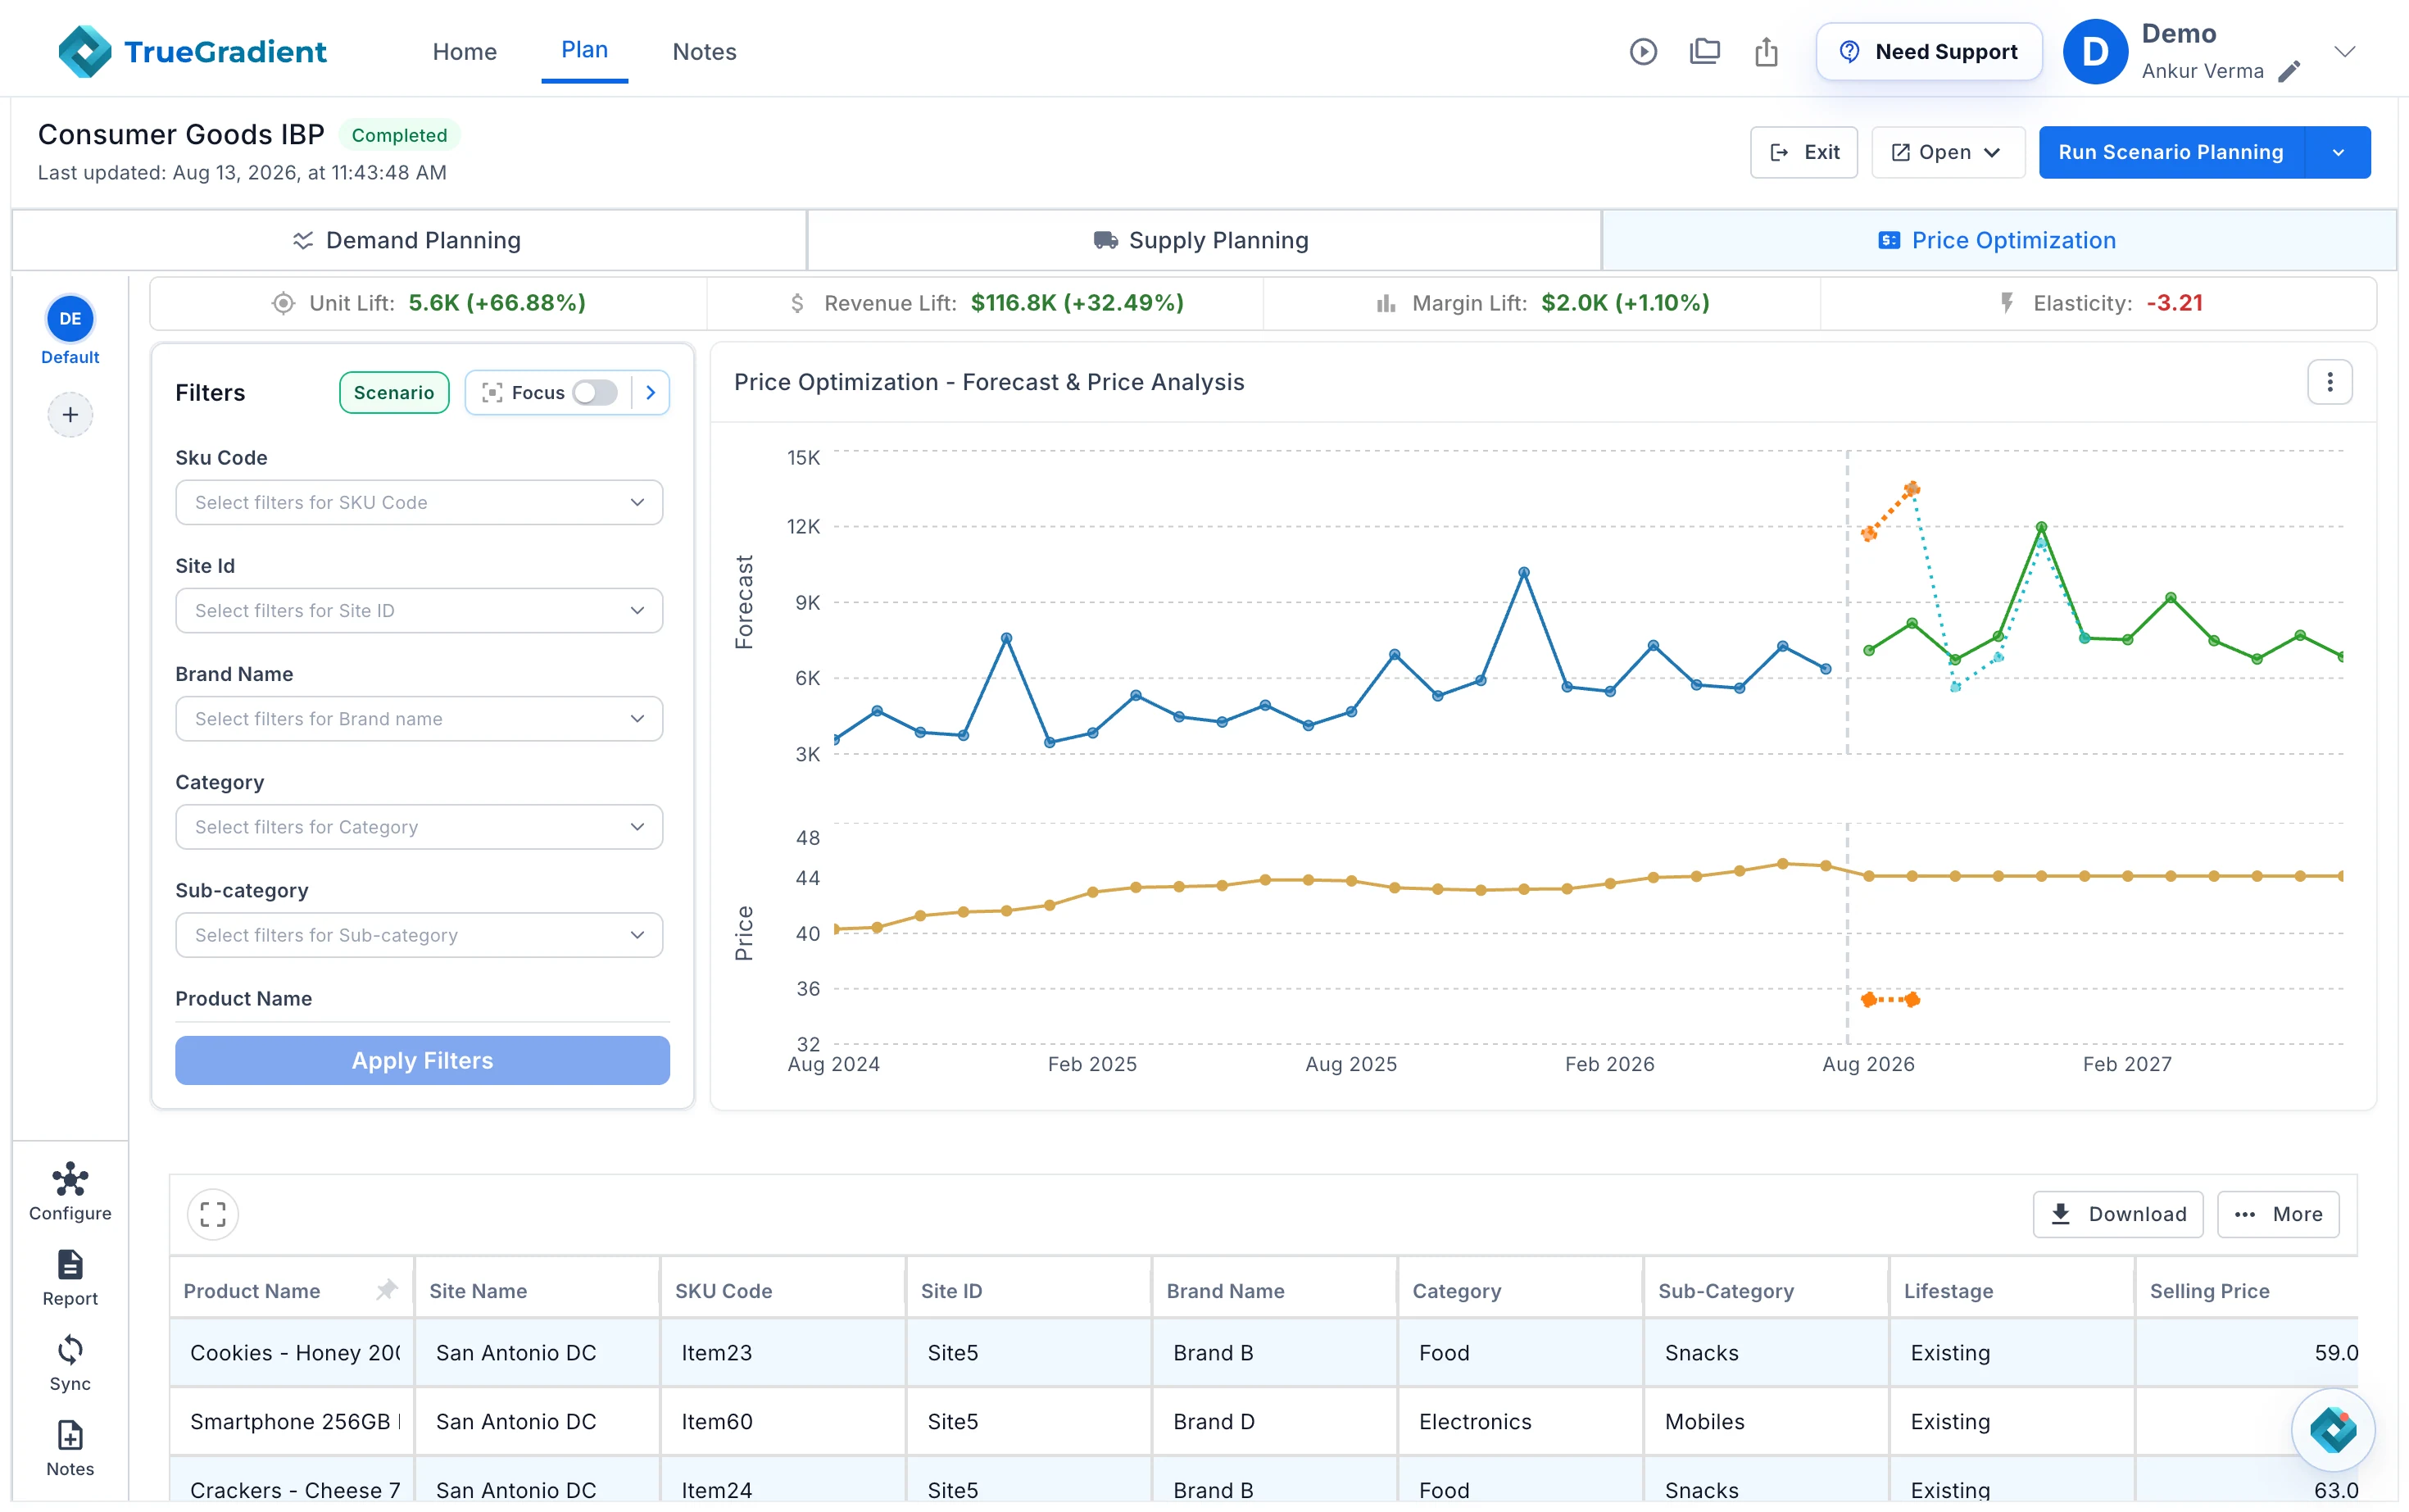Toggle the Scenario filter chip
Viewport: 2409px width, 1512px height.
pyautogui.click(x=394, y=392)
